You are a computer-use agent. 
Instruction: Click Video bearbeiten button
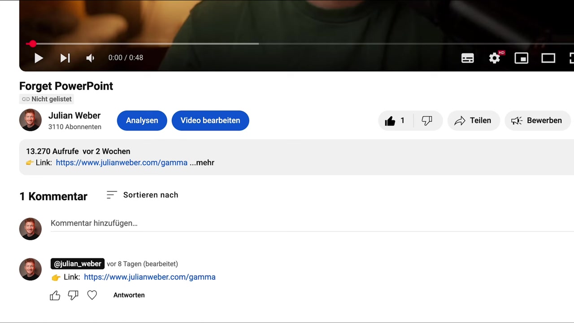(210, 120)
